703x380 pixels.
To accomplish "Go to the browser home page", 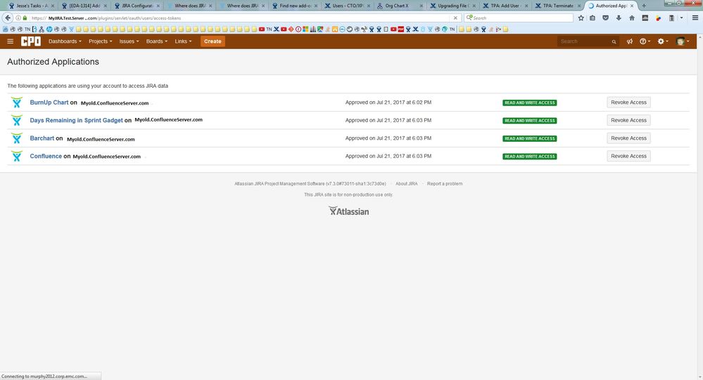I will click(x=632, y=18).
